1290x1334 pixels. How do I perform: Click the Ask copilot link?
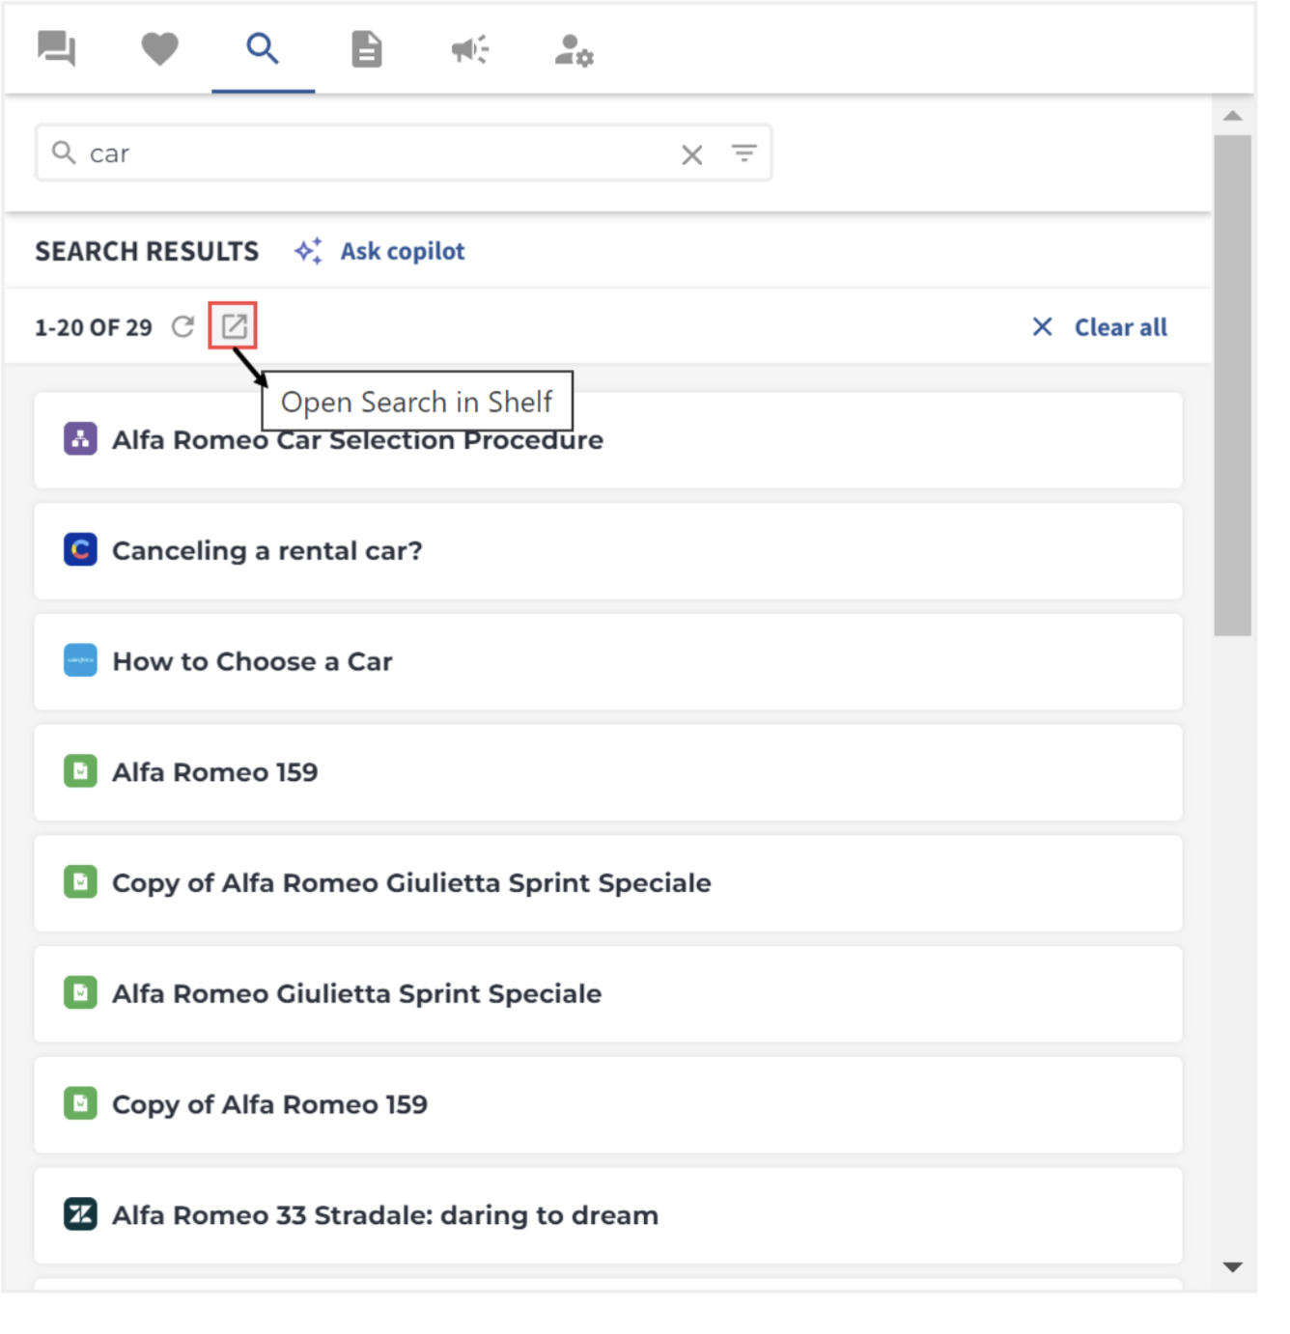tap(403, 251)
